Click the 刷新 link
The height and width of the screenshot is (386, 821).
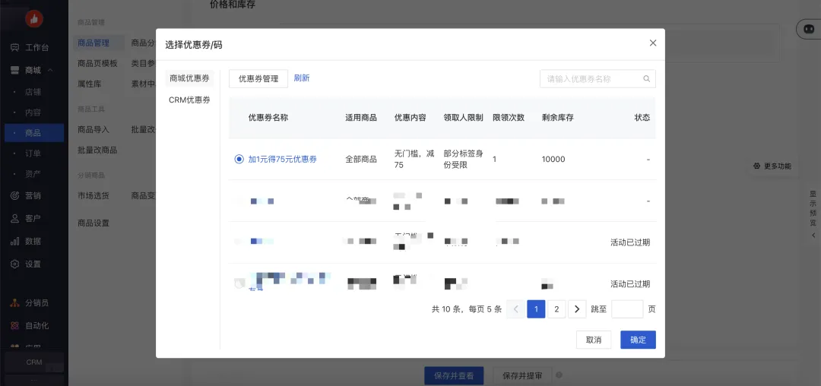(302, 78)
